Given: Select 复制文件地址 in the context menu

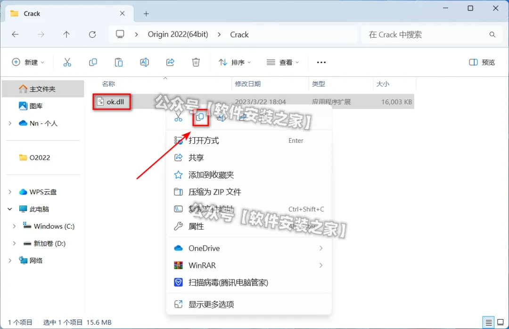Looking at the screenshot, I should click(x=249, y=209).
